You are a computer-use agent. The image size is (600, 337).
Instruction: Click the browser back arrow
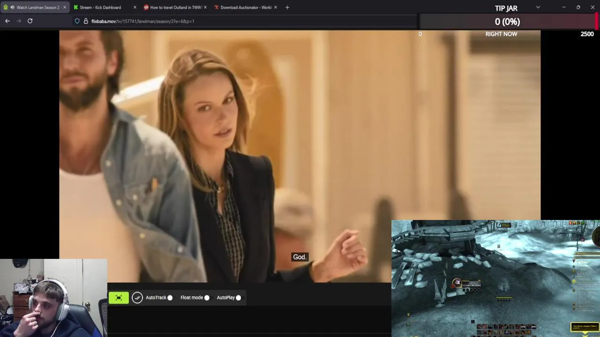click(7, 21)
